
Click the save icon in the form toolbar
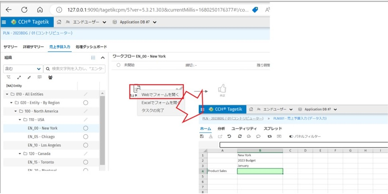(202, 136)
